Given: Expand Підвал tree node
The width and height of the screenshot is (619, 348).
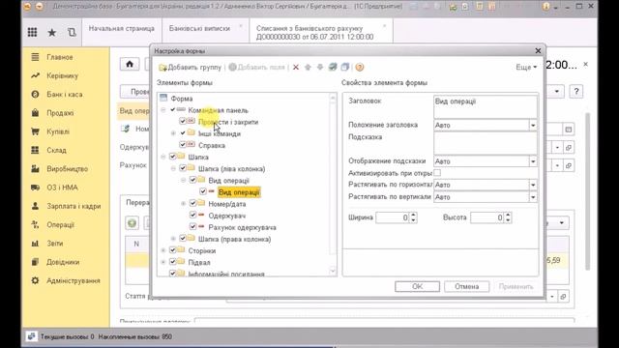Looking at the screenshot, I should [x=163, y=262].
